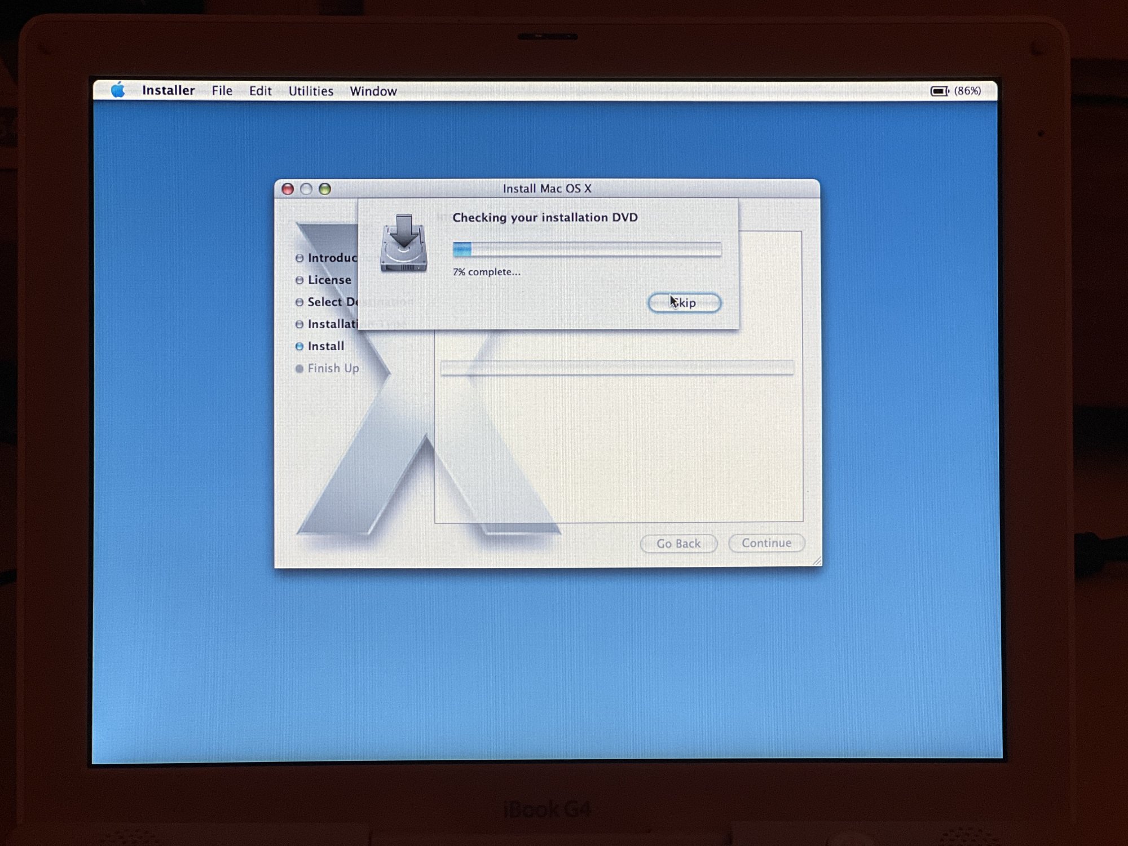Viewport: 1128px width, 846px height.
Task: Minimize the Install Mac OS X window
Action: coord(306,189)
